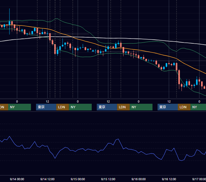Click the 9/15 00:00 date label
The width and height of the screenshot is (206, 182).
[x=78, y=179]
